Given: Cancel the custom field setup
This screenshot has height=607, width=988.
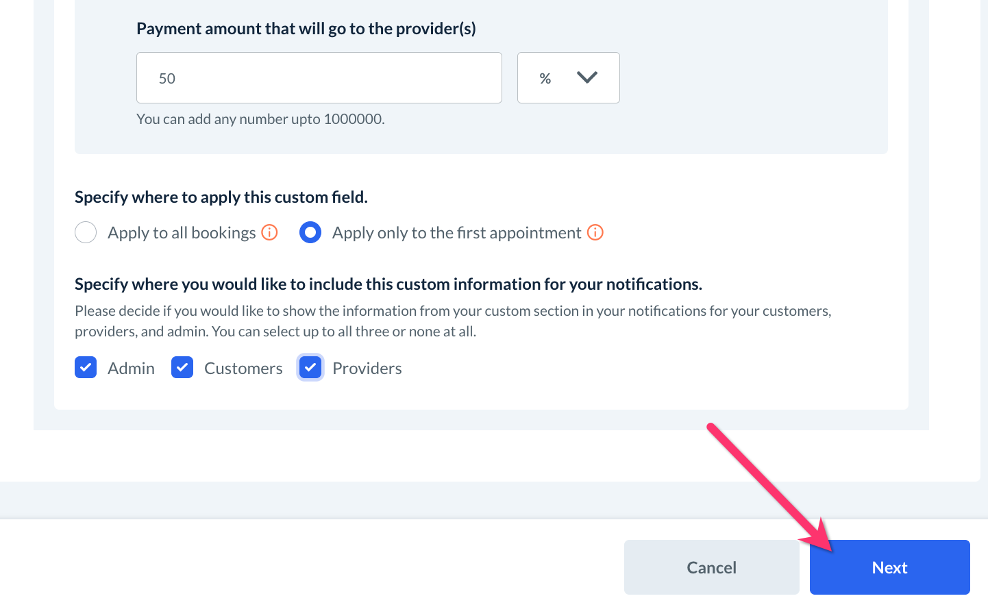Looking at the screenshot, I should (711, 567).
